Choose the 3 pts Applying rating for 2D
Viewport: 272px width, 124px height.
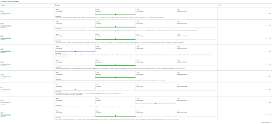[115, 49]
